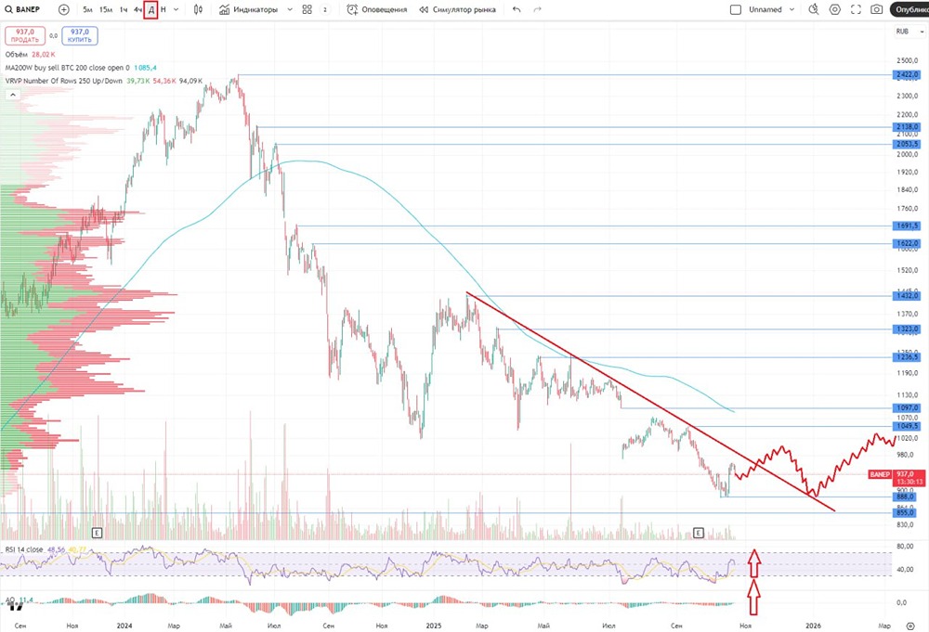Click the 1085,4 MA200W value
929x632 pixels.
click(x=145, y=68)
